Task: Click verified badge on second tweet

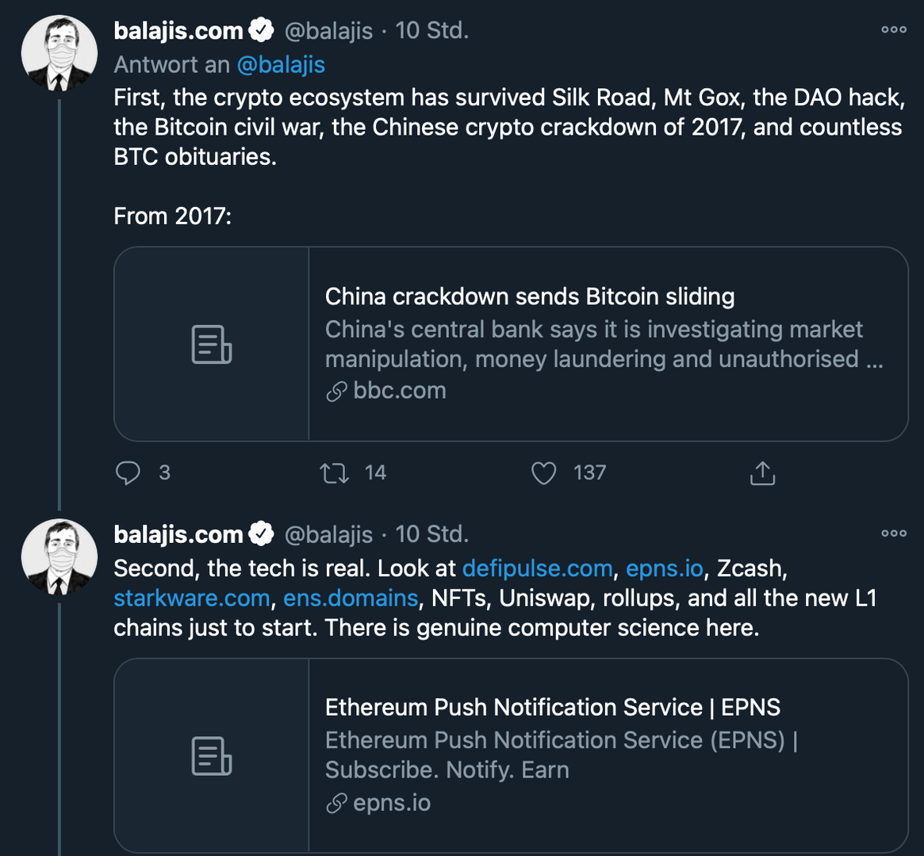Action: [x=261, y=534]
